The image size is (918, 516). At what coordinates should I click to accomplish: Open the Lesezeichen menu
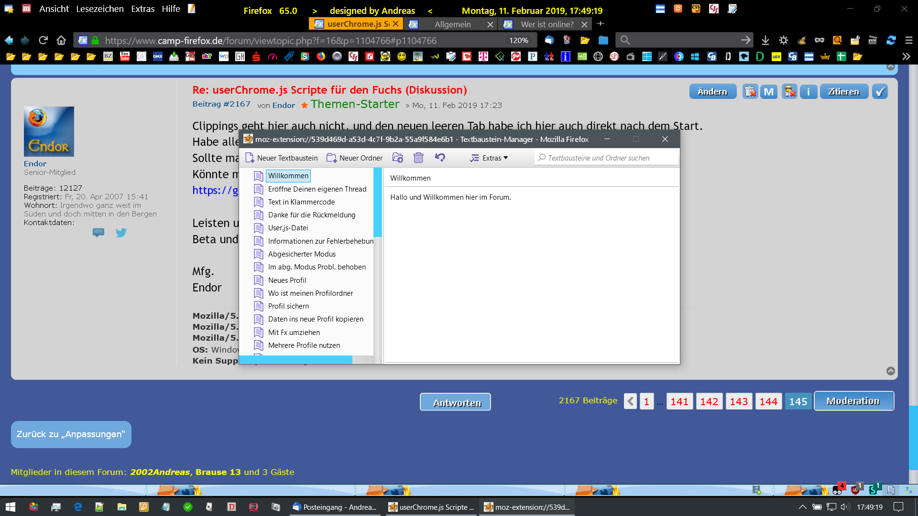[99, 9]
